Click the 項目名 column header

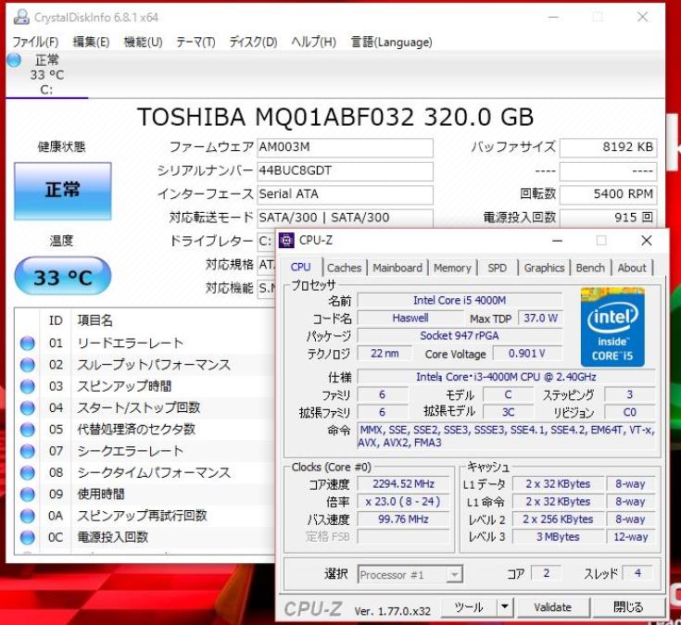pyautogui.click(x=95, y=320)
